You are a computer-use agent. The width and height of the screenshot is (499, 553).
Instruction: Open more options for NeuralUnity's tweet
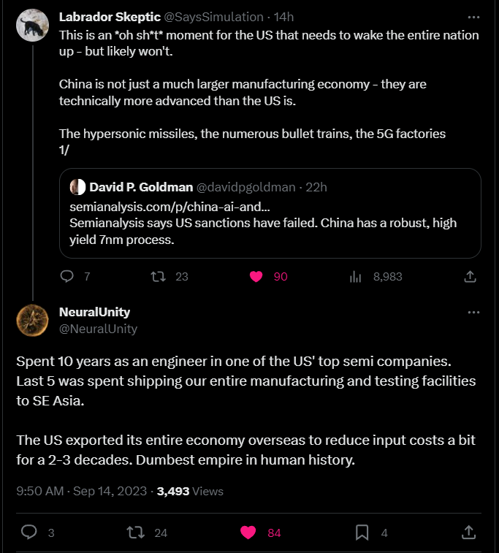coord(473,312)
